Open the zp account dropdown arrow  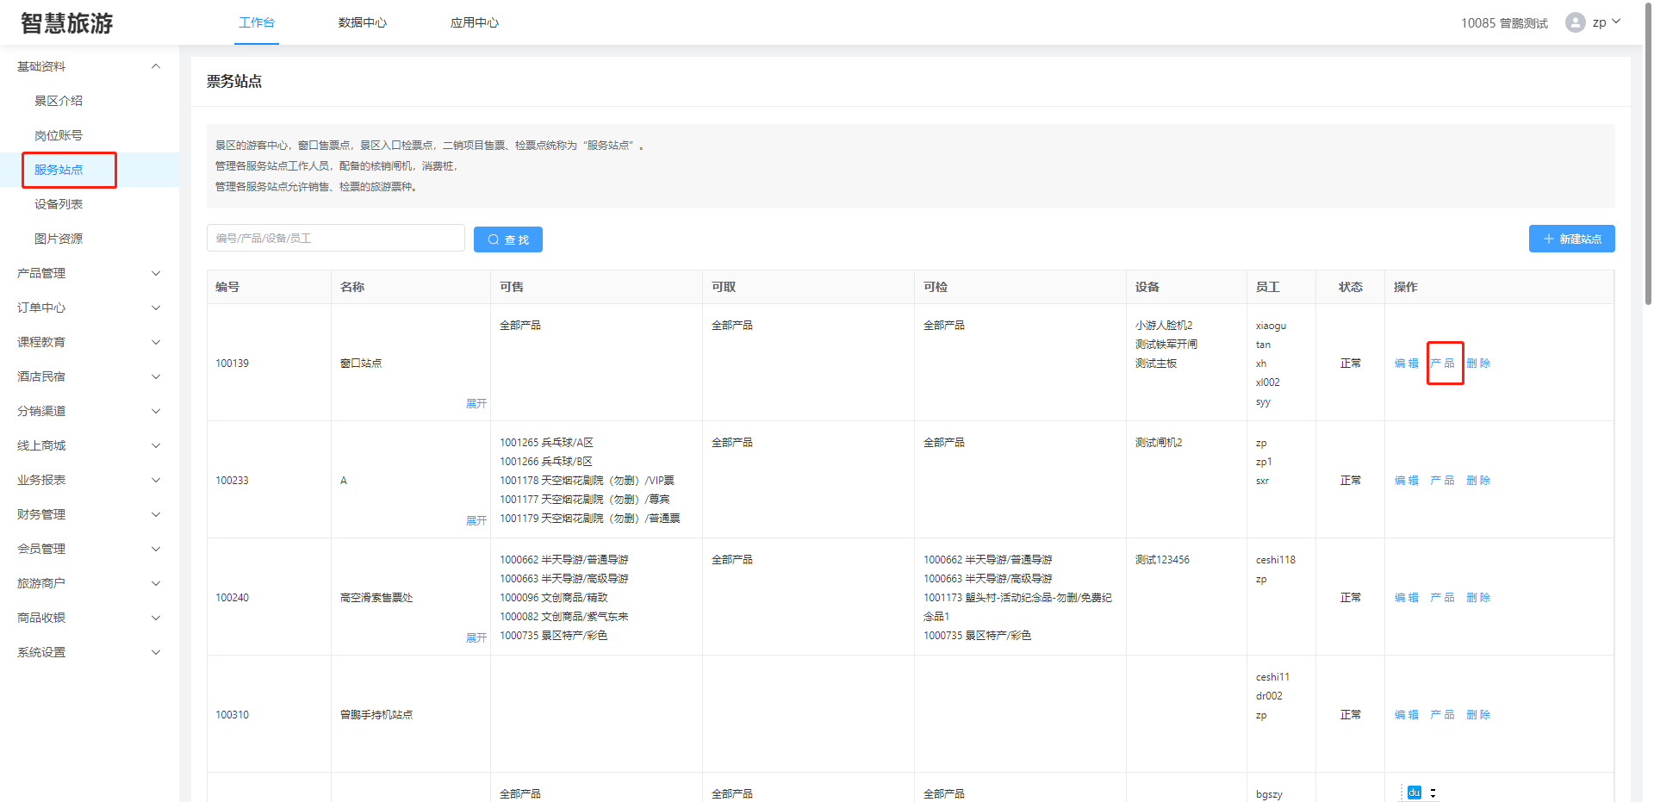(x=1616, y=22)
